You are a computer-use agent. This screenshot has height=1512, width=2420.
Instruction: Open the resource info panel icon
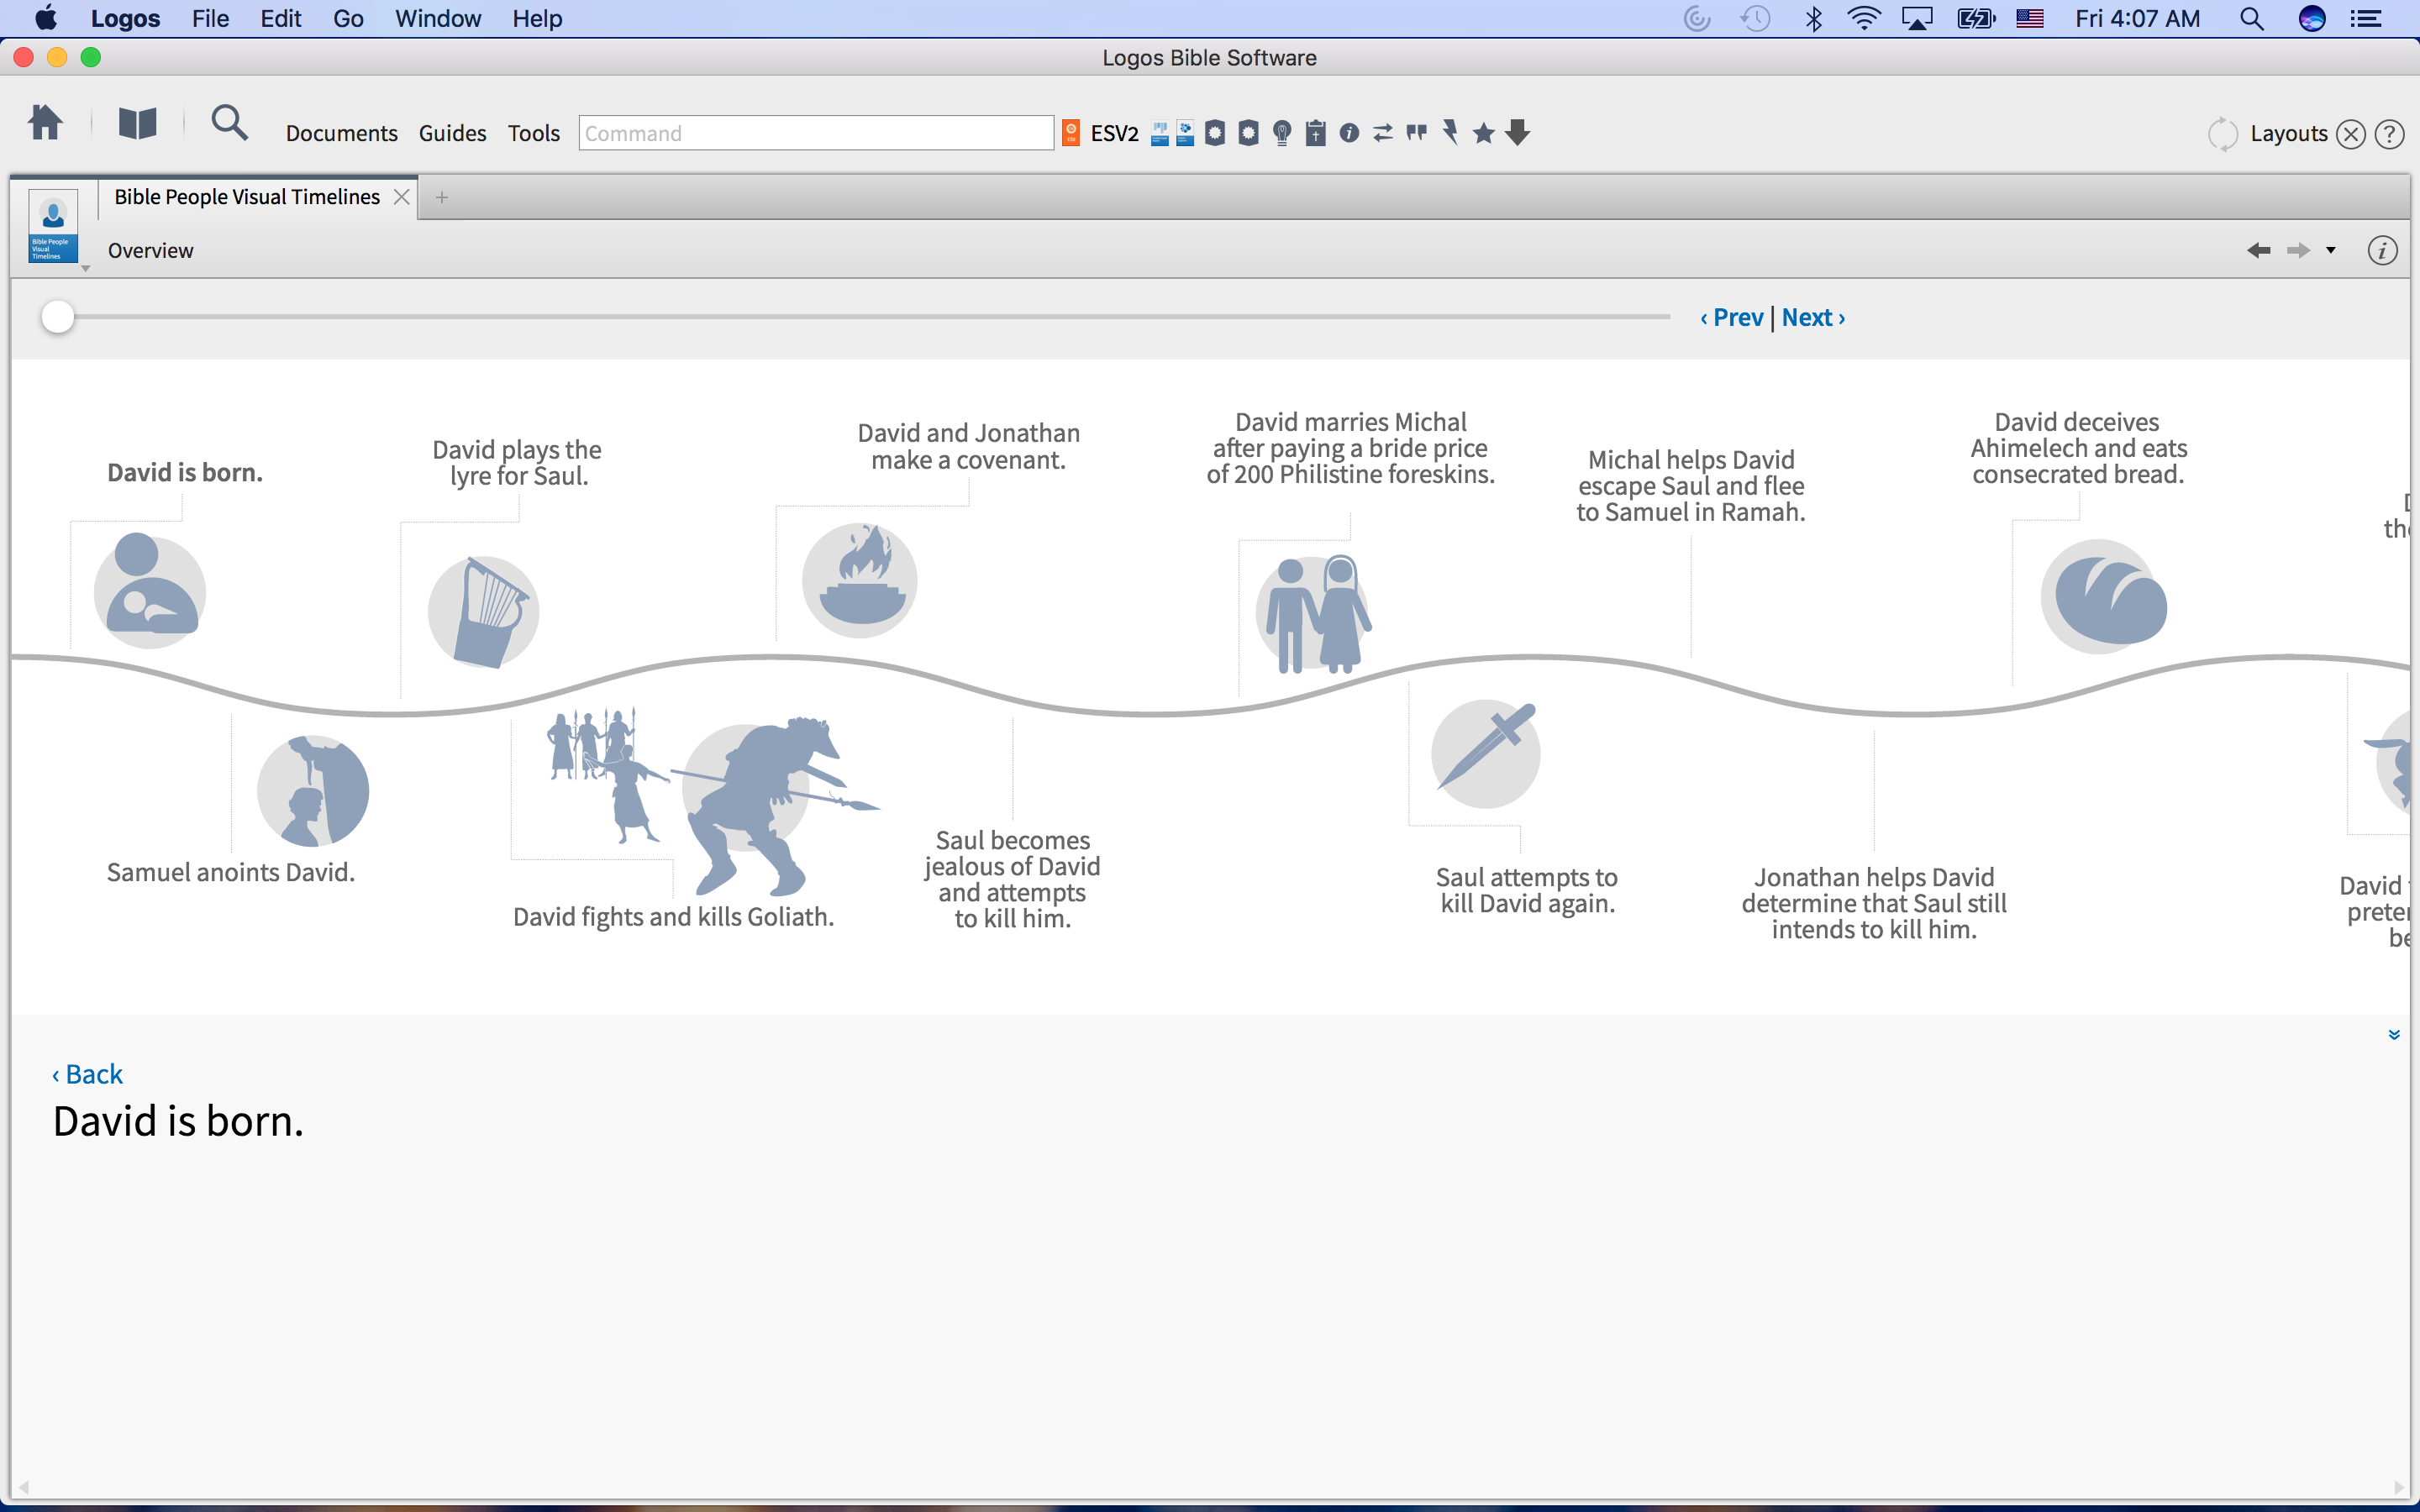(2382, 251)
